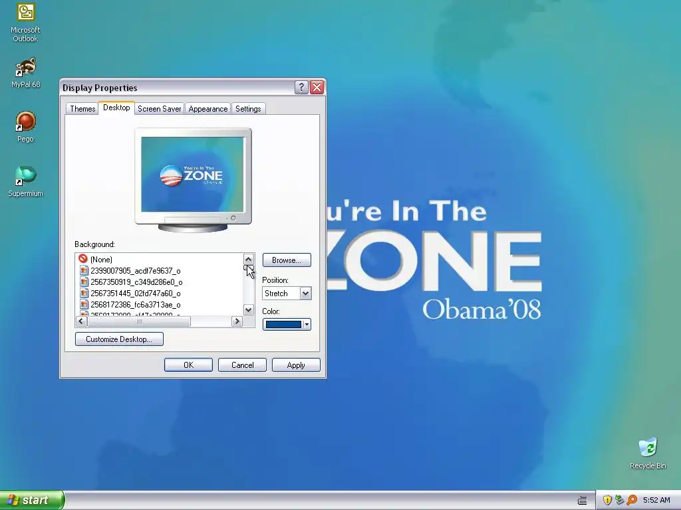Open the Start menu
This screenshot has height=510, width=681.
pyautogui.click(x=31, y=500)
